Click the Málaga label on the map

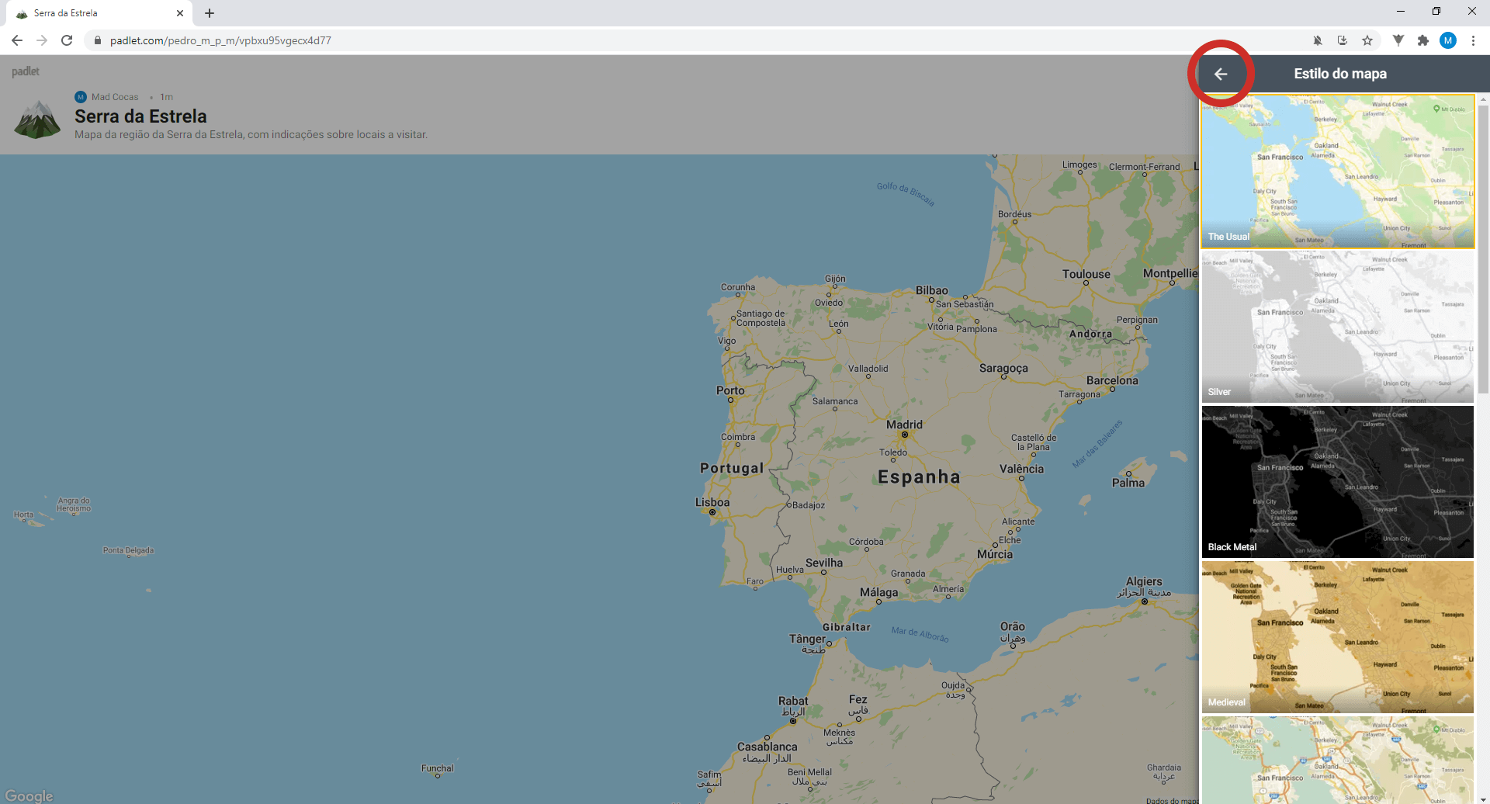878,592
